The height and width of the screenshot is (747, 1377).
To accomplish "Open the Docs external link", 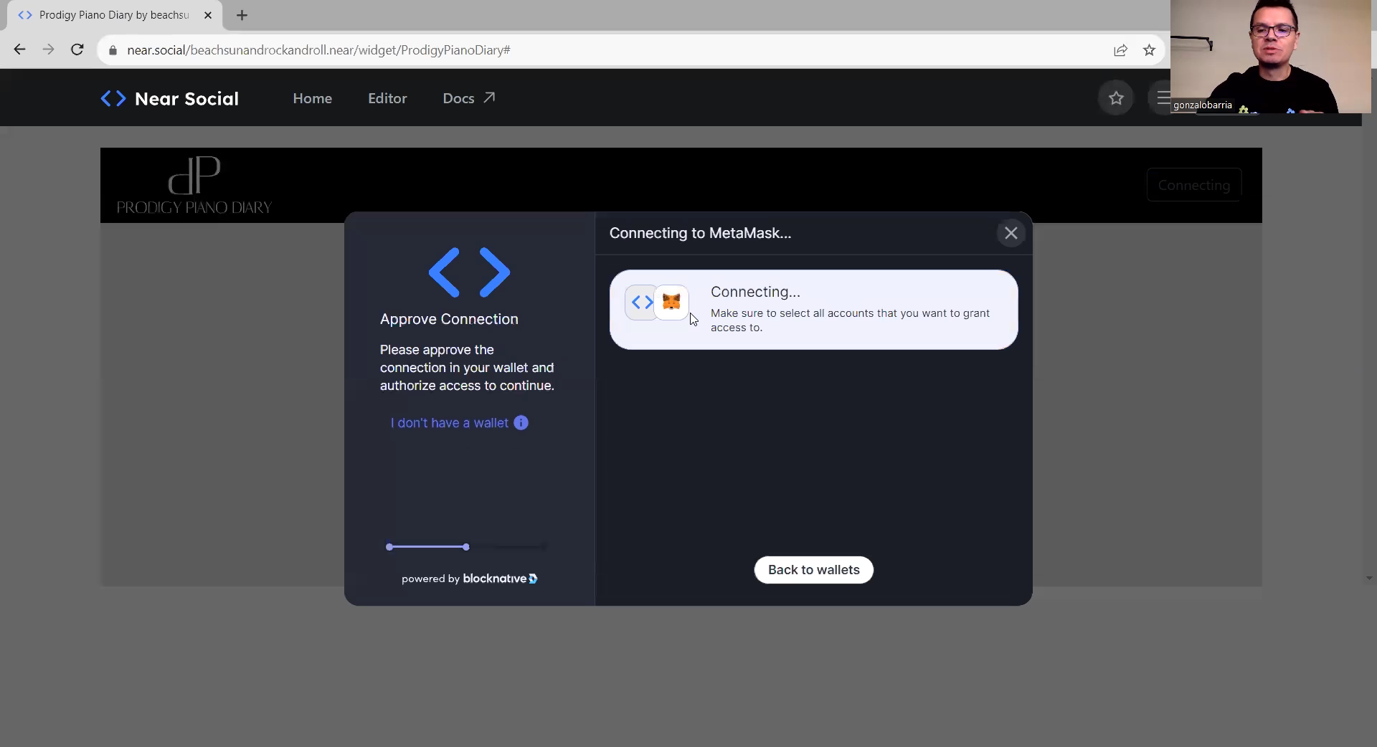I will [468, 98].
